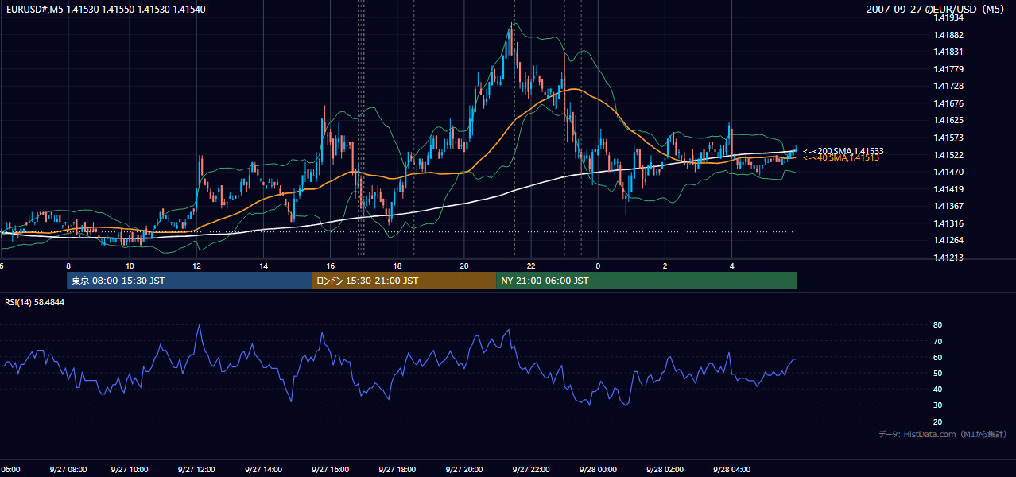Click the 06:00 time axis label

point(11,469)
